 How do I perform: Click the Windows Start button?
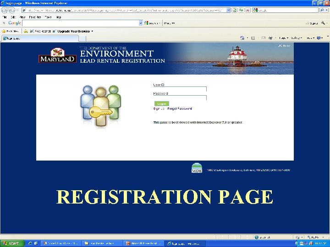pyautogui.click(x=12, y=243)
